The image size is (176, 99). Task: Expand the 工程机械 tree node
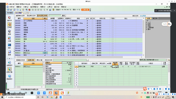pos(146,28)
